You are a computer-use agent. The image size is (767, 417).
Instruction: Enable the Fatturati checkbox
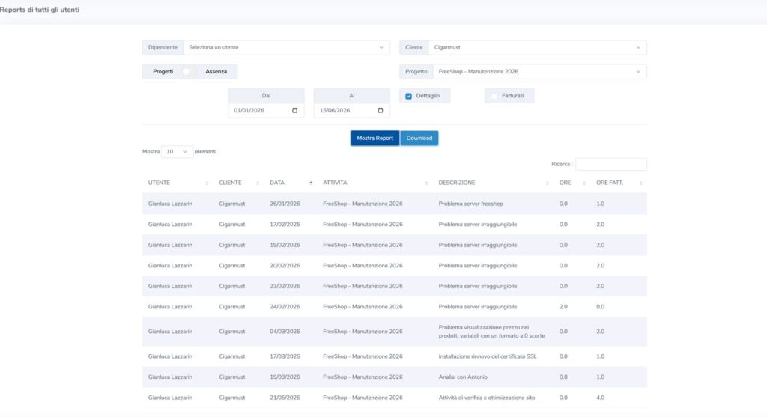pyautogui.click(x=494, y=97)
